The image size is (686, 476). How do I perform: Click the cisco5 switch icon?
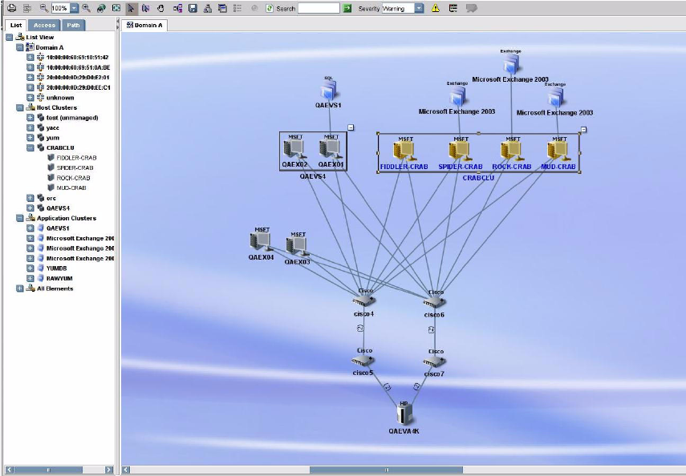[x=363, y=360]
